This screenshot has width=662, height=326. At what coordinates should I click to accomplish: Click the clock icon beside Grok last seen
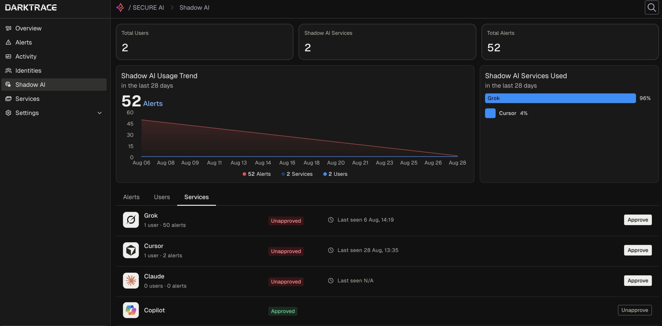(x=331, y=220)
